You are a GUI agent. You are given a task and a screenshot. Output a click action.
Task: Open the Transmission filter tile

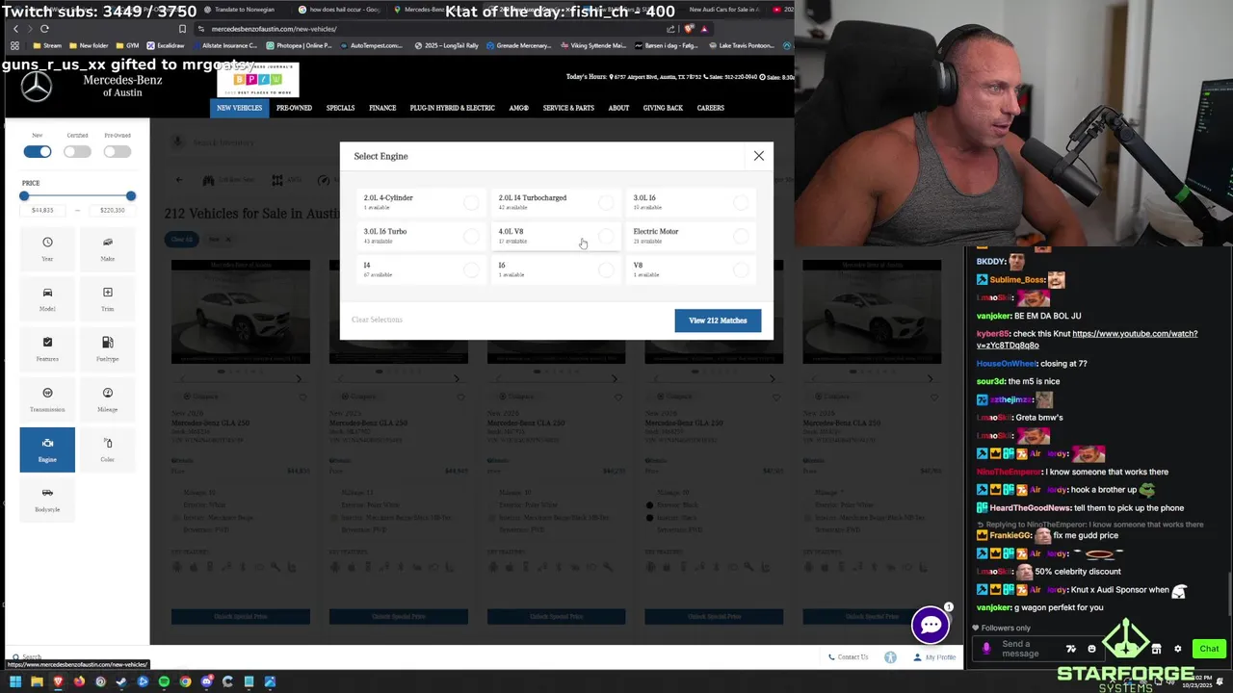[47, 399]
